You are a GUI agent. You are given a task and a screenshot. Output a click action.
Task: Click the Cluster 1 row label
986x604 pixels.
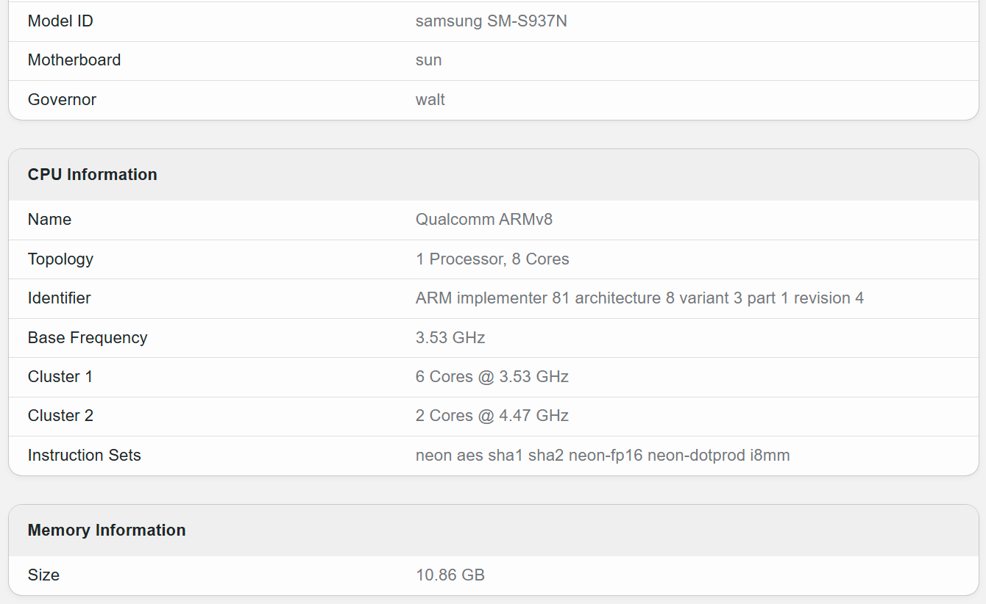click(60, 377)
